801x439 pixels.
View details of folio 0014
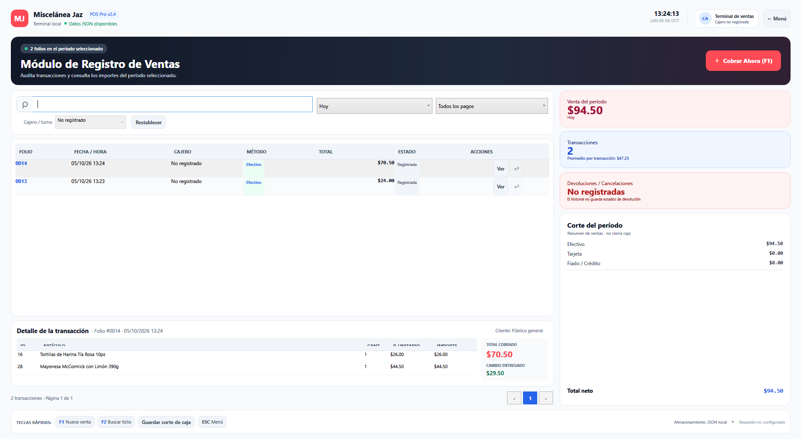pyautogui.click(x=501, y=168)
